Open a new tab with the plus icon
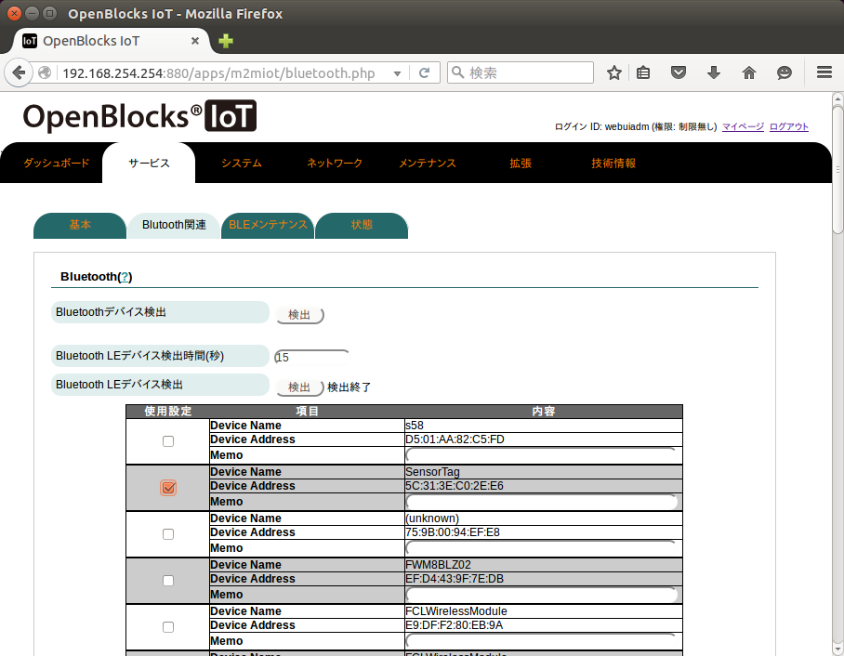 (226, 41)
